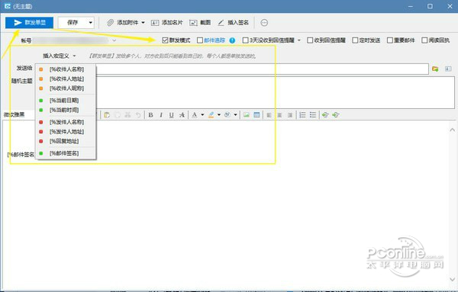Click the 插入签名 pen icon
The width and height of the screenshot is (458, 292).
coord(221,23)
